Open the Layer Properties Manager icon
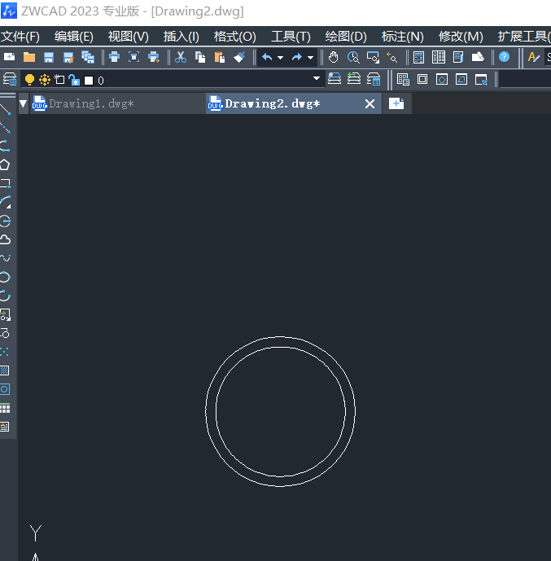 [x=10, y=80]
